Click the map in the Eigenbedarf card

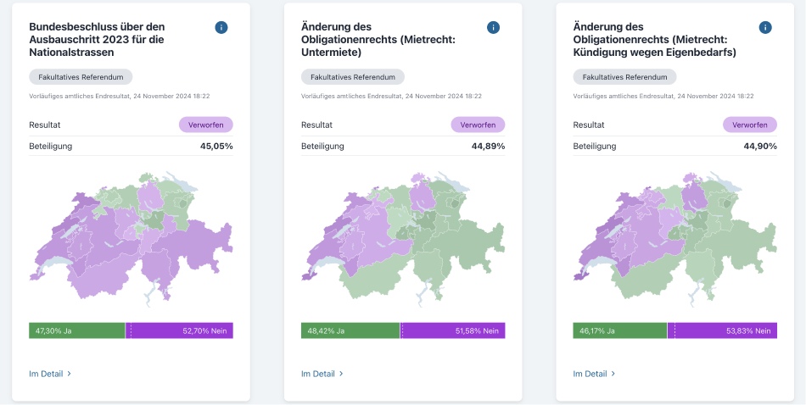coord(675,237)
